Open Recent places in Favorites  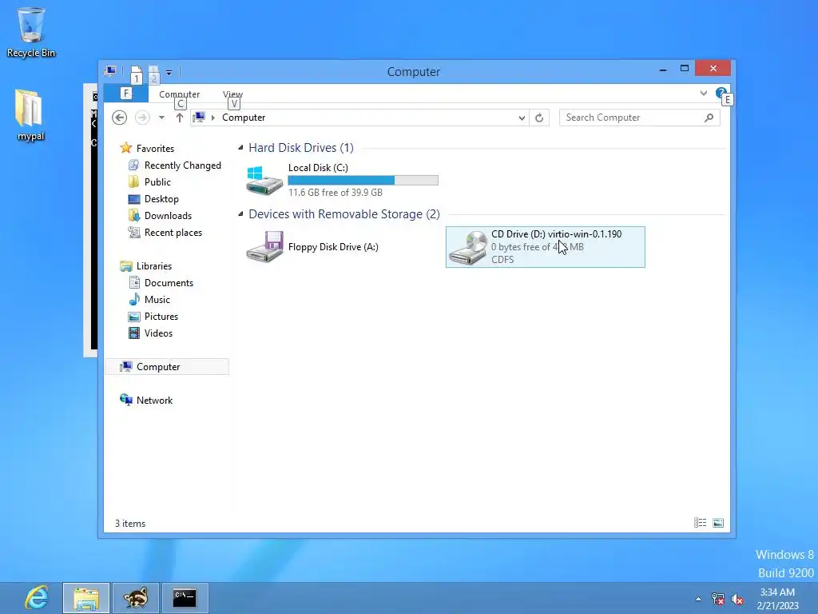point(173,233)
